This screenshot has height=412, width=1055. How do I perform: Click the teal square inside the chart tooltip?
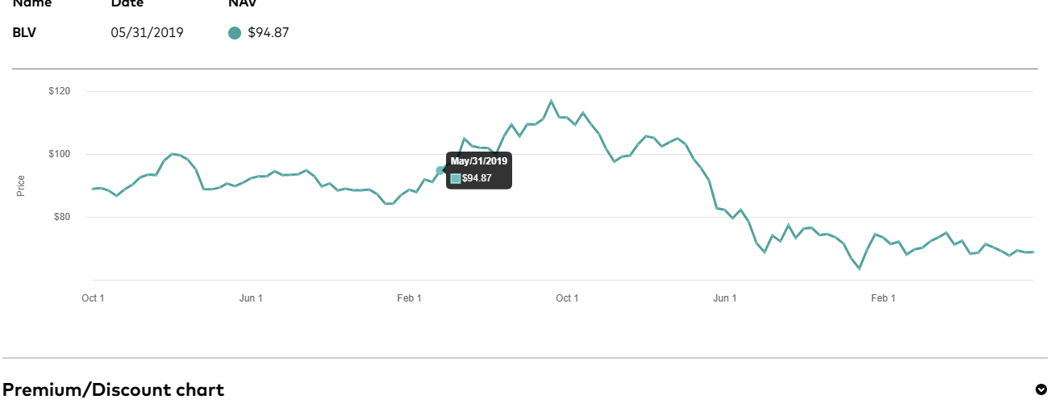456,178
